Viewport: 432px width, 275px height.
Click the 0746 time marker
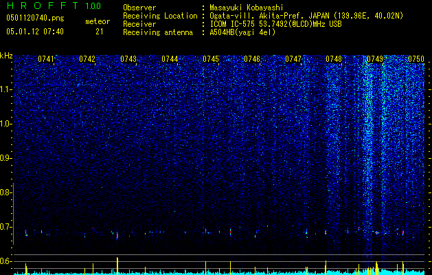click(x=252, y=59)
